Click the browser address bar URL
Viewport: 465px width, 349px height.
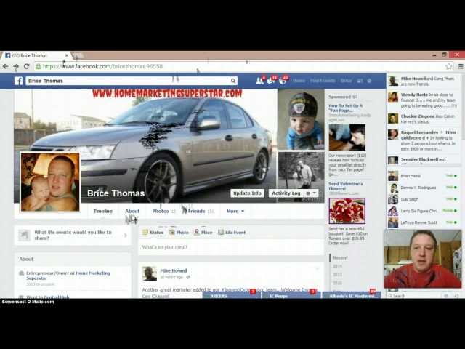coord(102,66)
